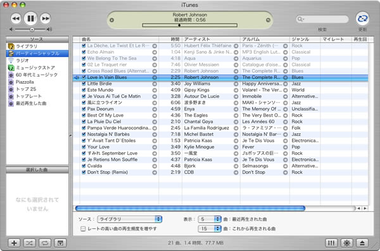
Task: Sort by the 曲名 column header
Action: (x=119, y=39)
